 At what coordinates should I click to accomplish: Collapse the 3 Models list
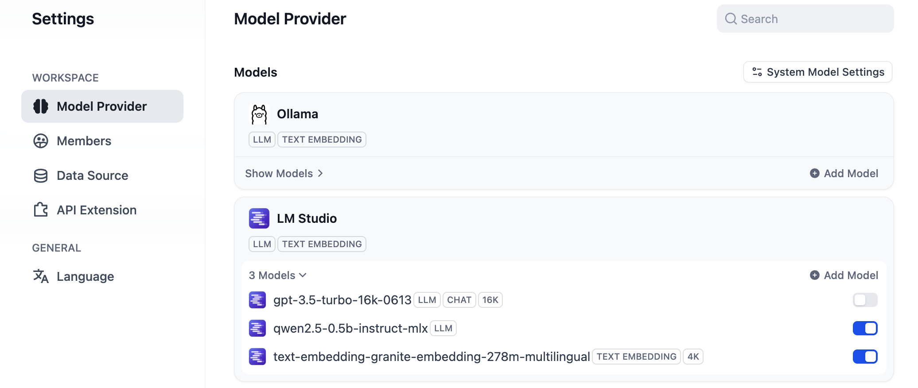277,275
